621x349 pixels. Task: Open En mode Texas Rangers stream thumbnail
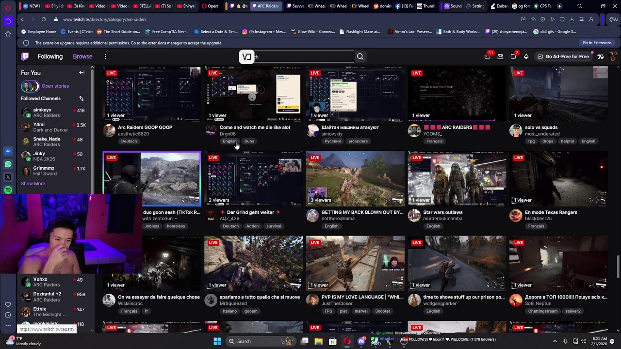[x=559, y=178]
